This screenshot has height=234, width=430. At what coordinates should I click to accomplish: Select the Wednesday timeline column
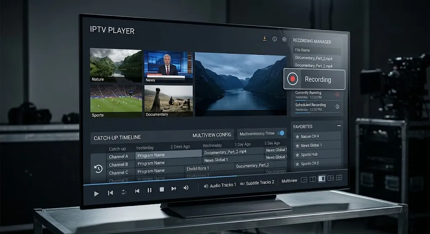coord(212,145)
